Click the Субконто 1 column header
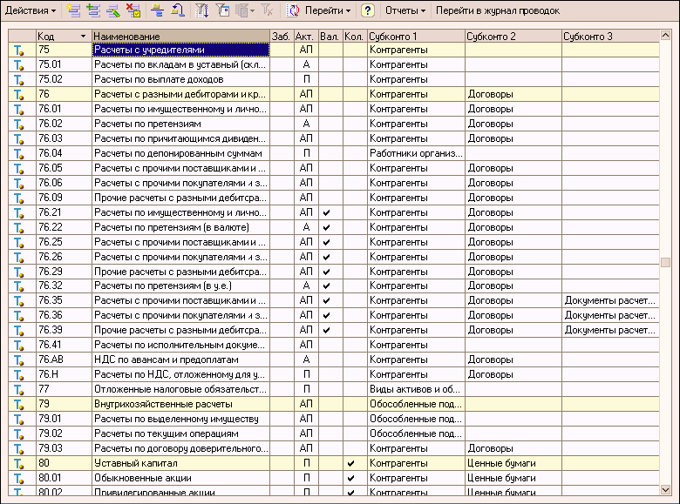680x504 pixels. coord(414,37)
